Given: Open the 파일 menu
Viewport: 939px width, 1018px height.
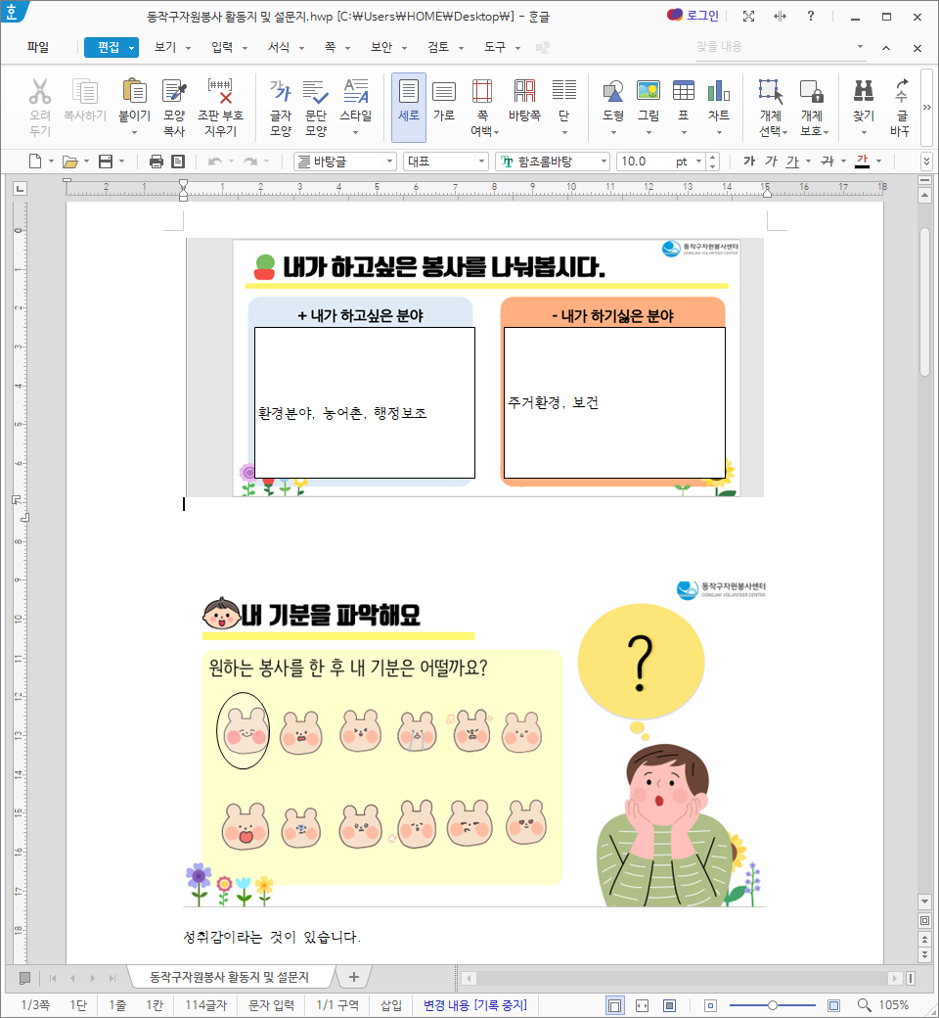Looking at the screenshot, I should [38, 47].
